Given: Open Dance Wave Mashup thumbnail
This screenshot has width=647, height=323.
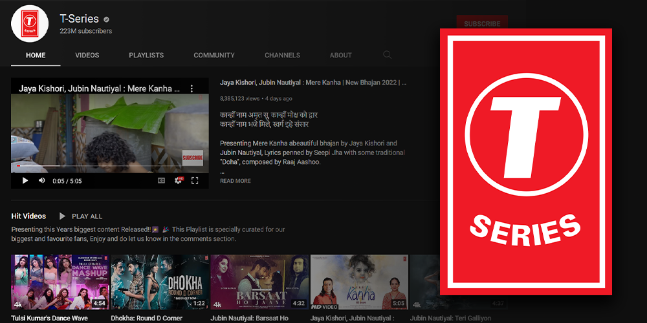Looking at the screenshot, I should (x=60, y=282).
